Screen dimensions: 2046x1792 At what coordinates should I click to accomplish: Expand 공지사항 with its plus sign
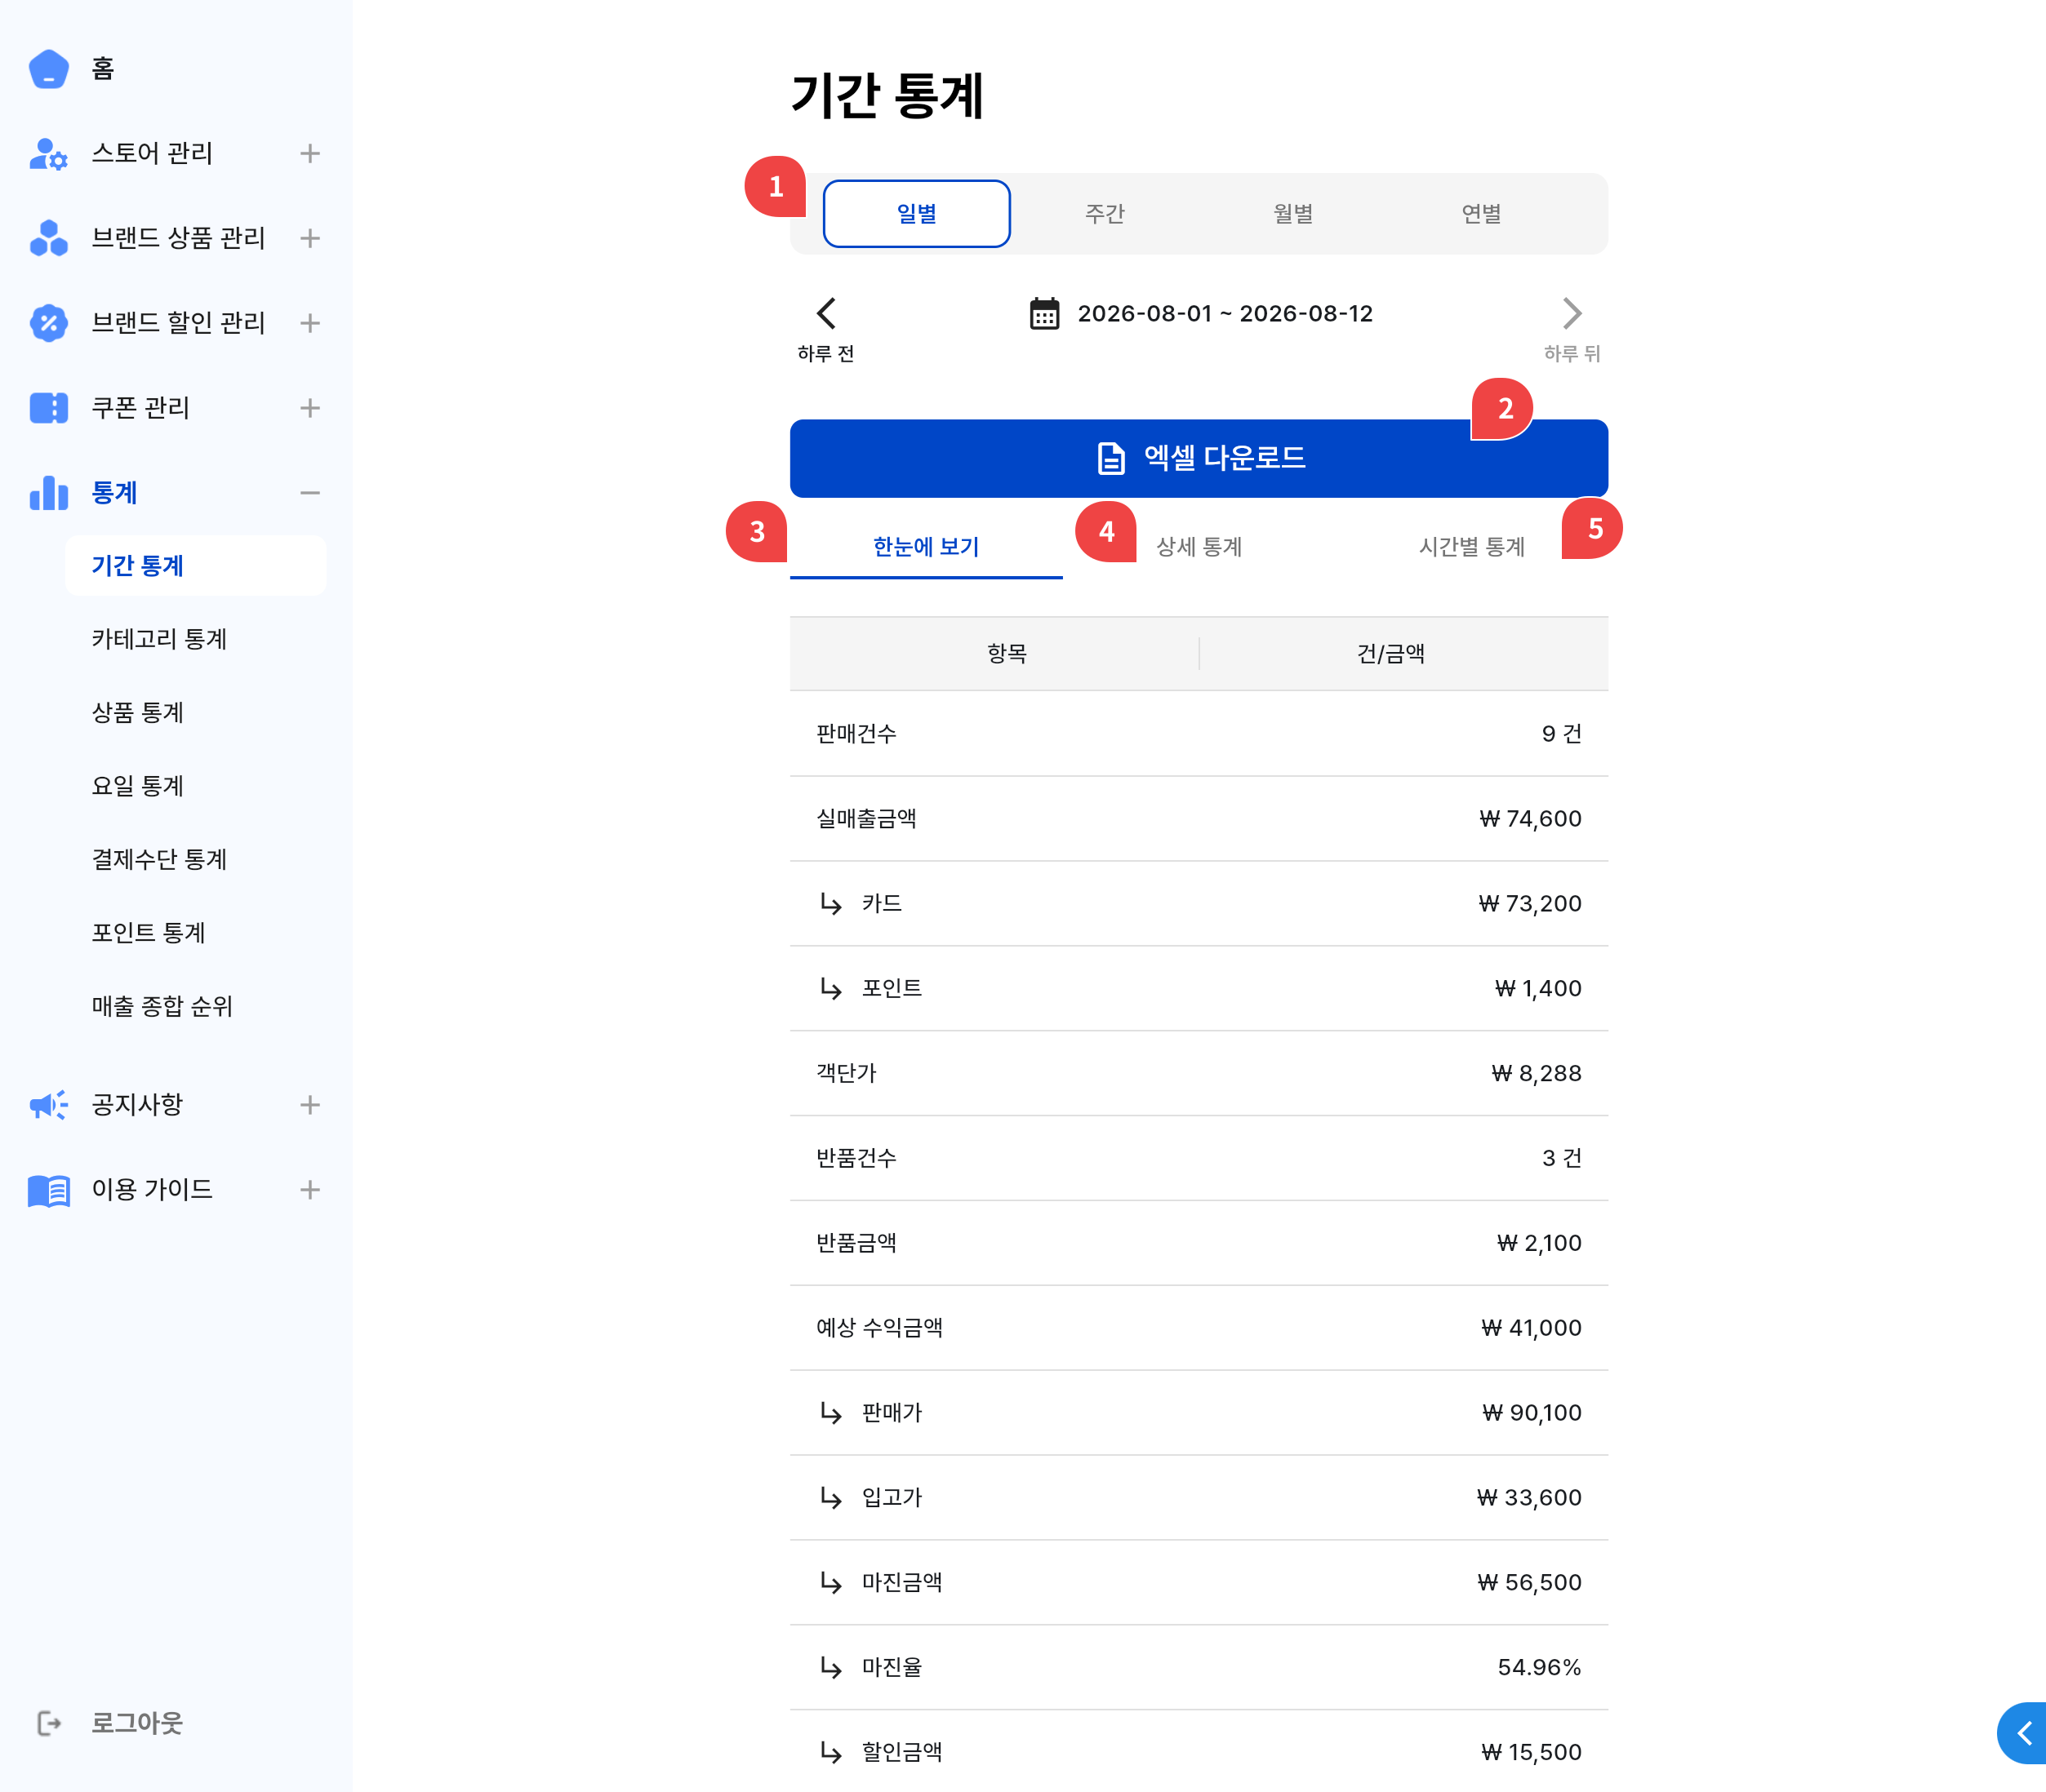(310, 1105)
